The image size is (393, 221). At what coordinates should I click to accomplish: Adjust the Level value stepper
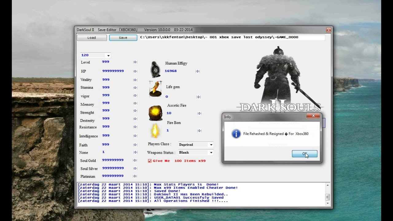pyautogui.click(x=135, y=62)
